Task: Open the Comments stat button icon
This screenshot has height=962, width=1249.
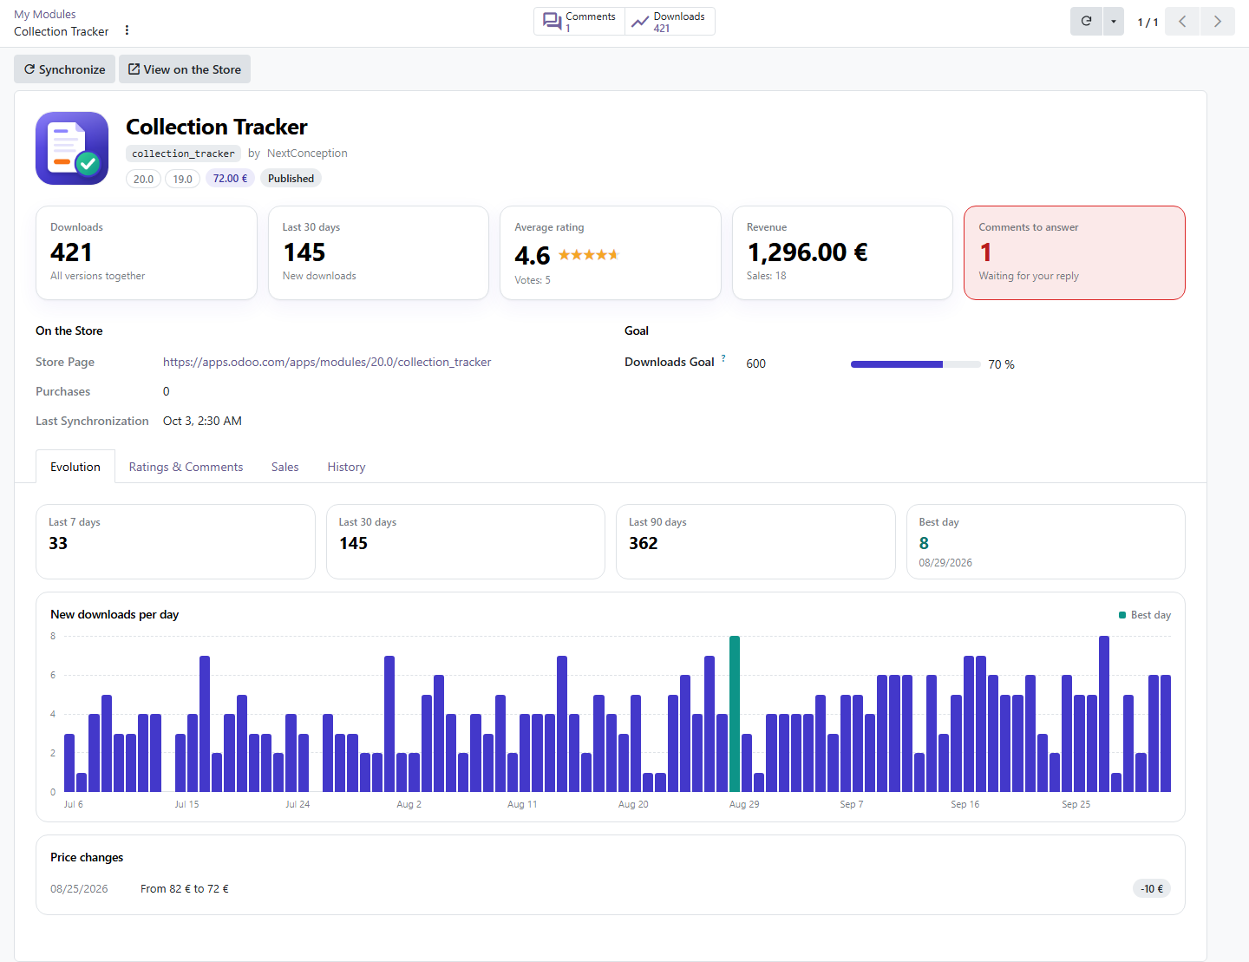Action: pos(552,22)
